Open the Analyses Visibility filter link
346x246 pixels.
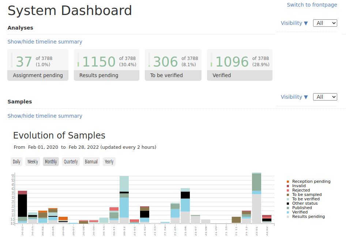pos(294,23)
